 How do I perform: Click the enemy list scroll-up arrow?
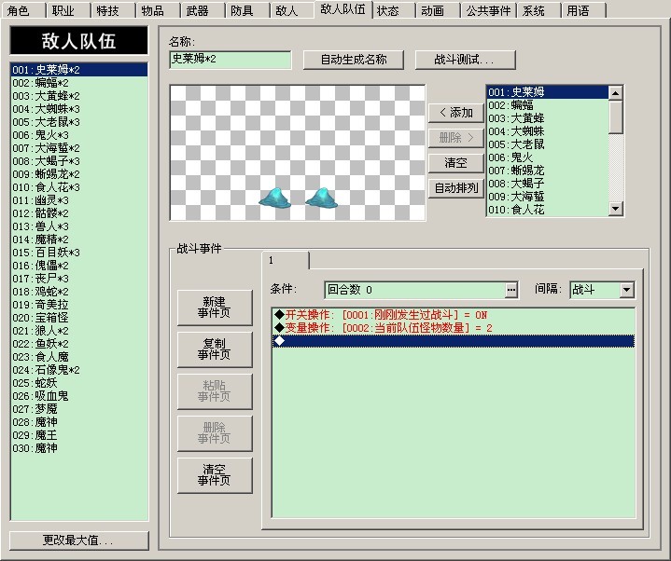pos(615,92)
